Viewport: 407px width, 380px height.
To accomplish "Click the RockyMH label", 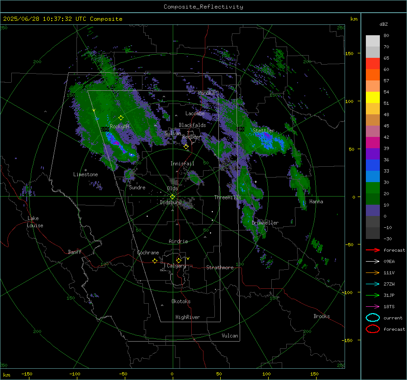I will tap(119, 127).
